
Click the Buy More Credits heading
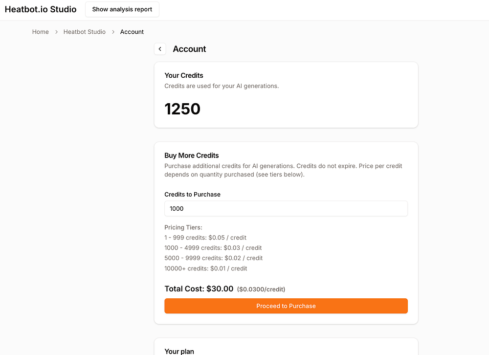tap(192, 155)
